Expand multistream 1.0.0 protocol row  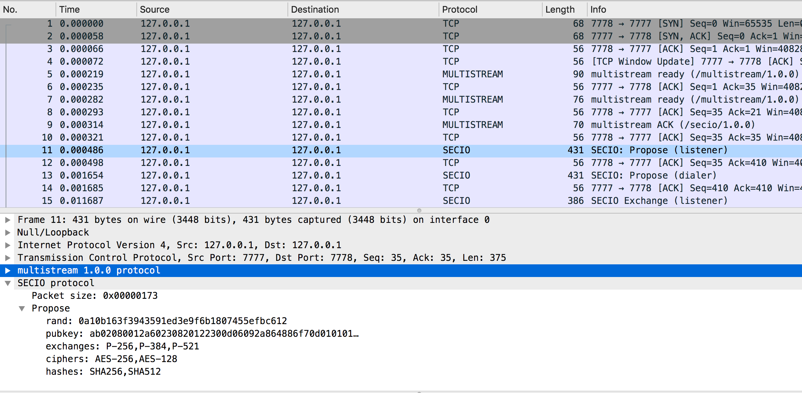point(7,271)
